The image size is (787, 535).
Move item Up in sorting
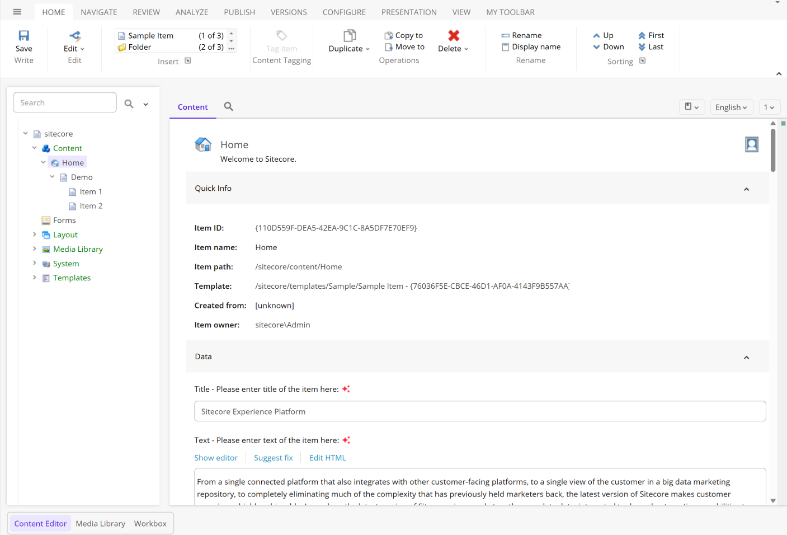(x=603, y=35)
